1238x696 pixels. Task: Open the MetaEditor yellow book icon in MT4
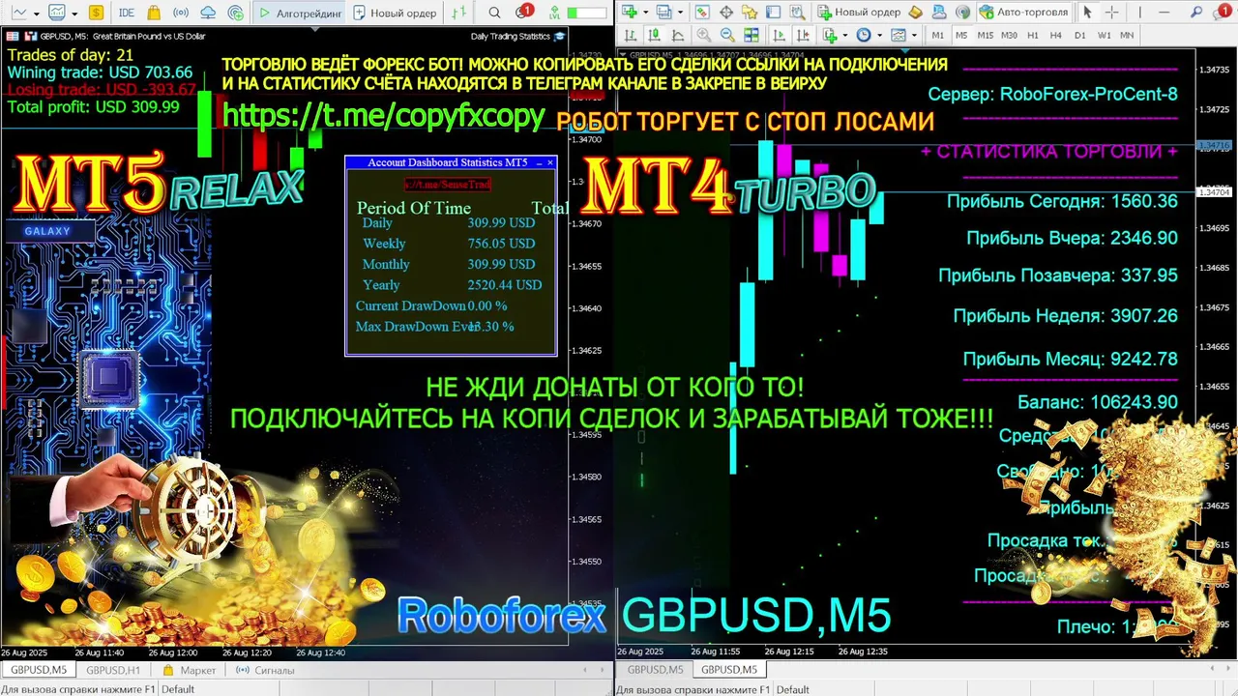pyautogui.click(x=917, y=12)
